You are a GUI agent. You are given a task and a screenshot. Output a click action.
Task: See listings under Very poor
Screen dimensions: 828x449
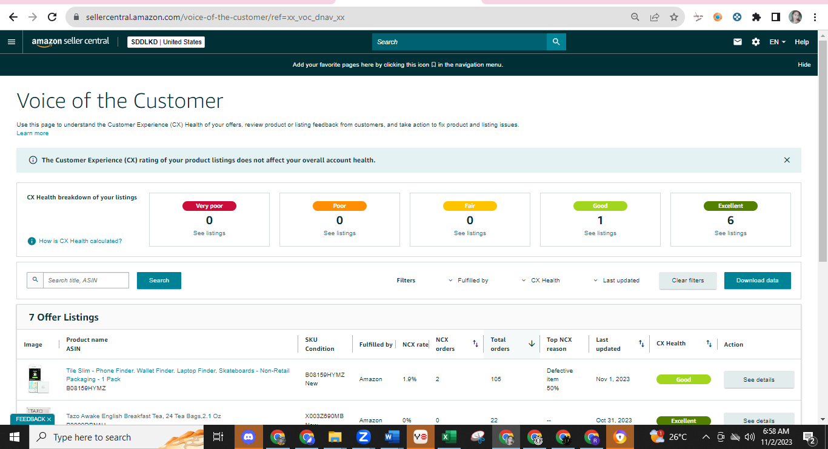[209, 233]
